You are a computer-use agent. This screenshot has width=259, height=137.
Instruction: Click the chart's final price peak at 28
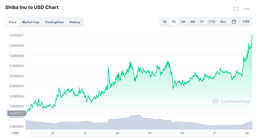(252, 35)
